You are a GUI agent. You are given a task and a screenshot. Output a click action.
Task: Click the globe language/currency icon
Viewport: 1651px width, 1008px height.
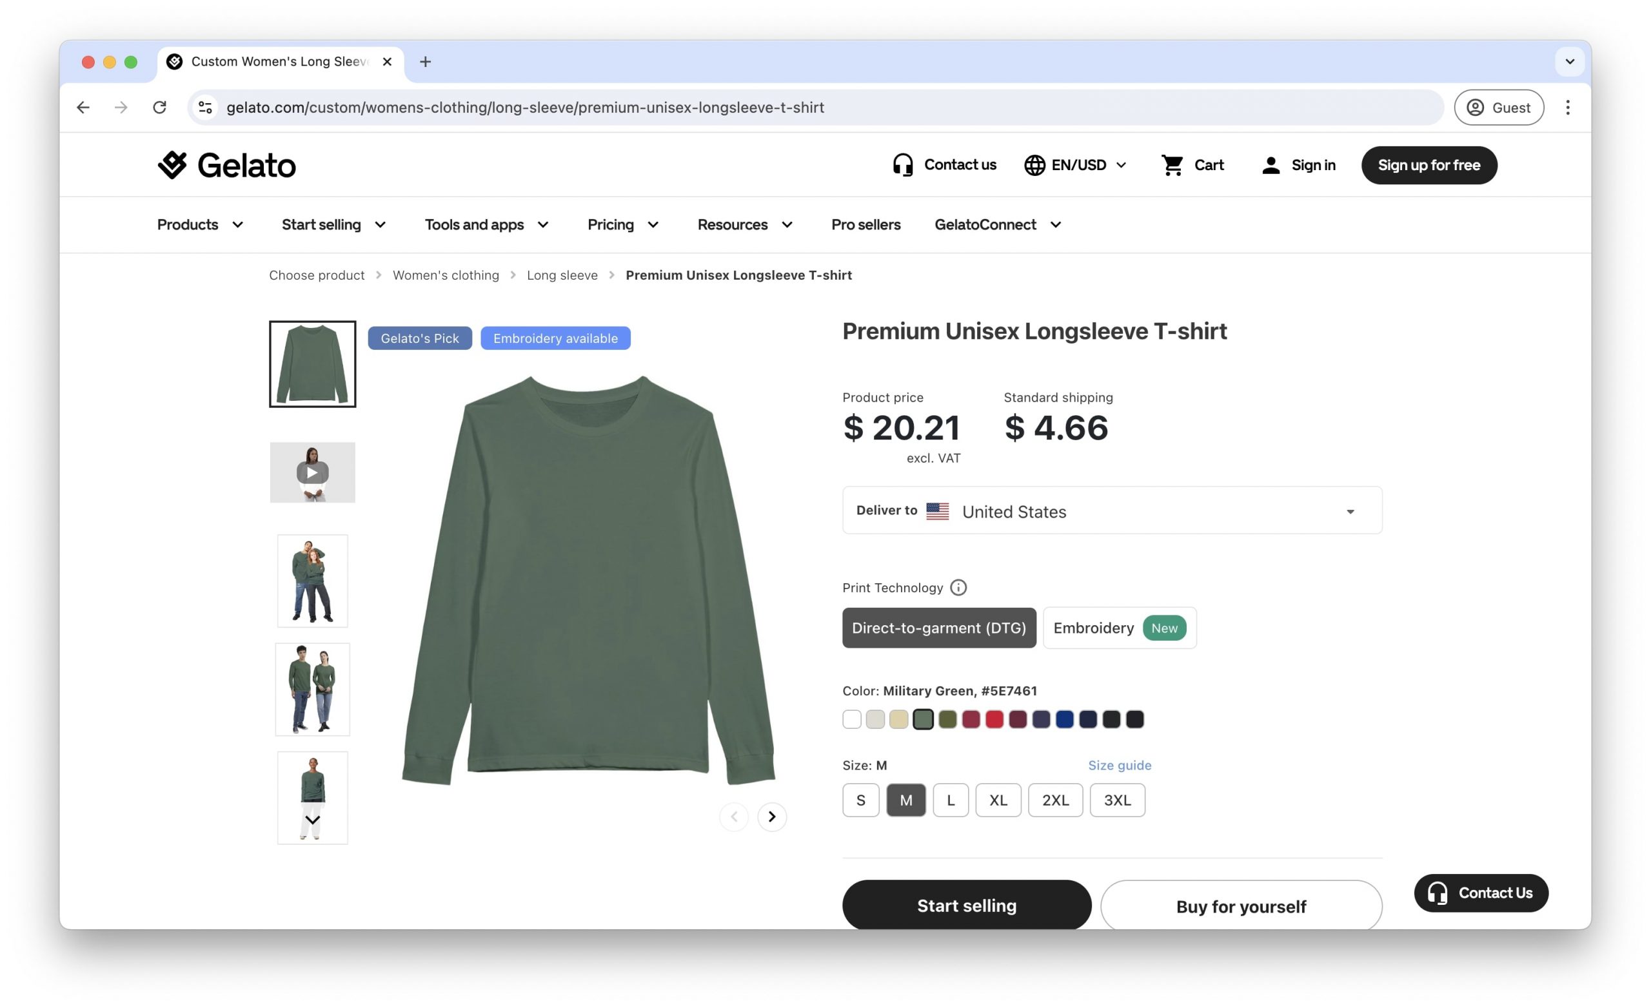[x=1033, y=165]
